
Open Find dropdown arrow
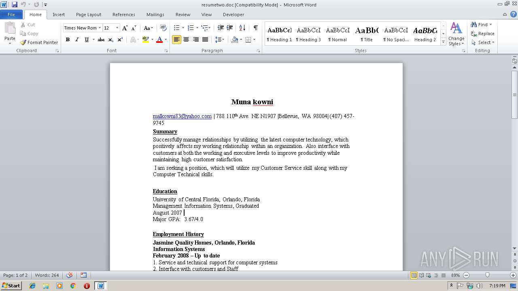point(491,25)
